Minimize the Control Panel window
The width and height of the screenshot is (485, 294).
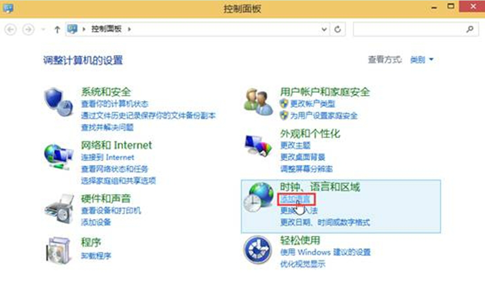coord(434,7)
